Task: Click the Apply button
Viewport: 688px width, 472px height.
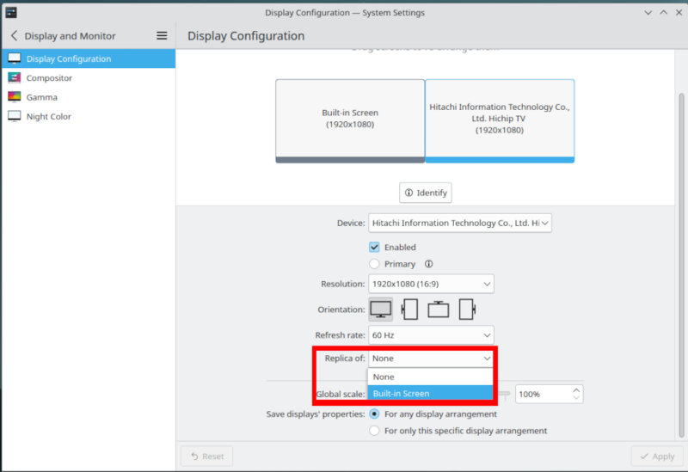Action: point(657,457)
